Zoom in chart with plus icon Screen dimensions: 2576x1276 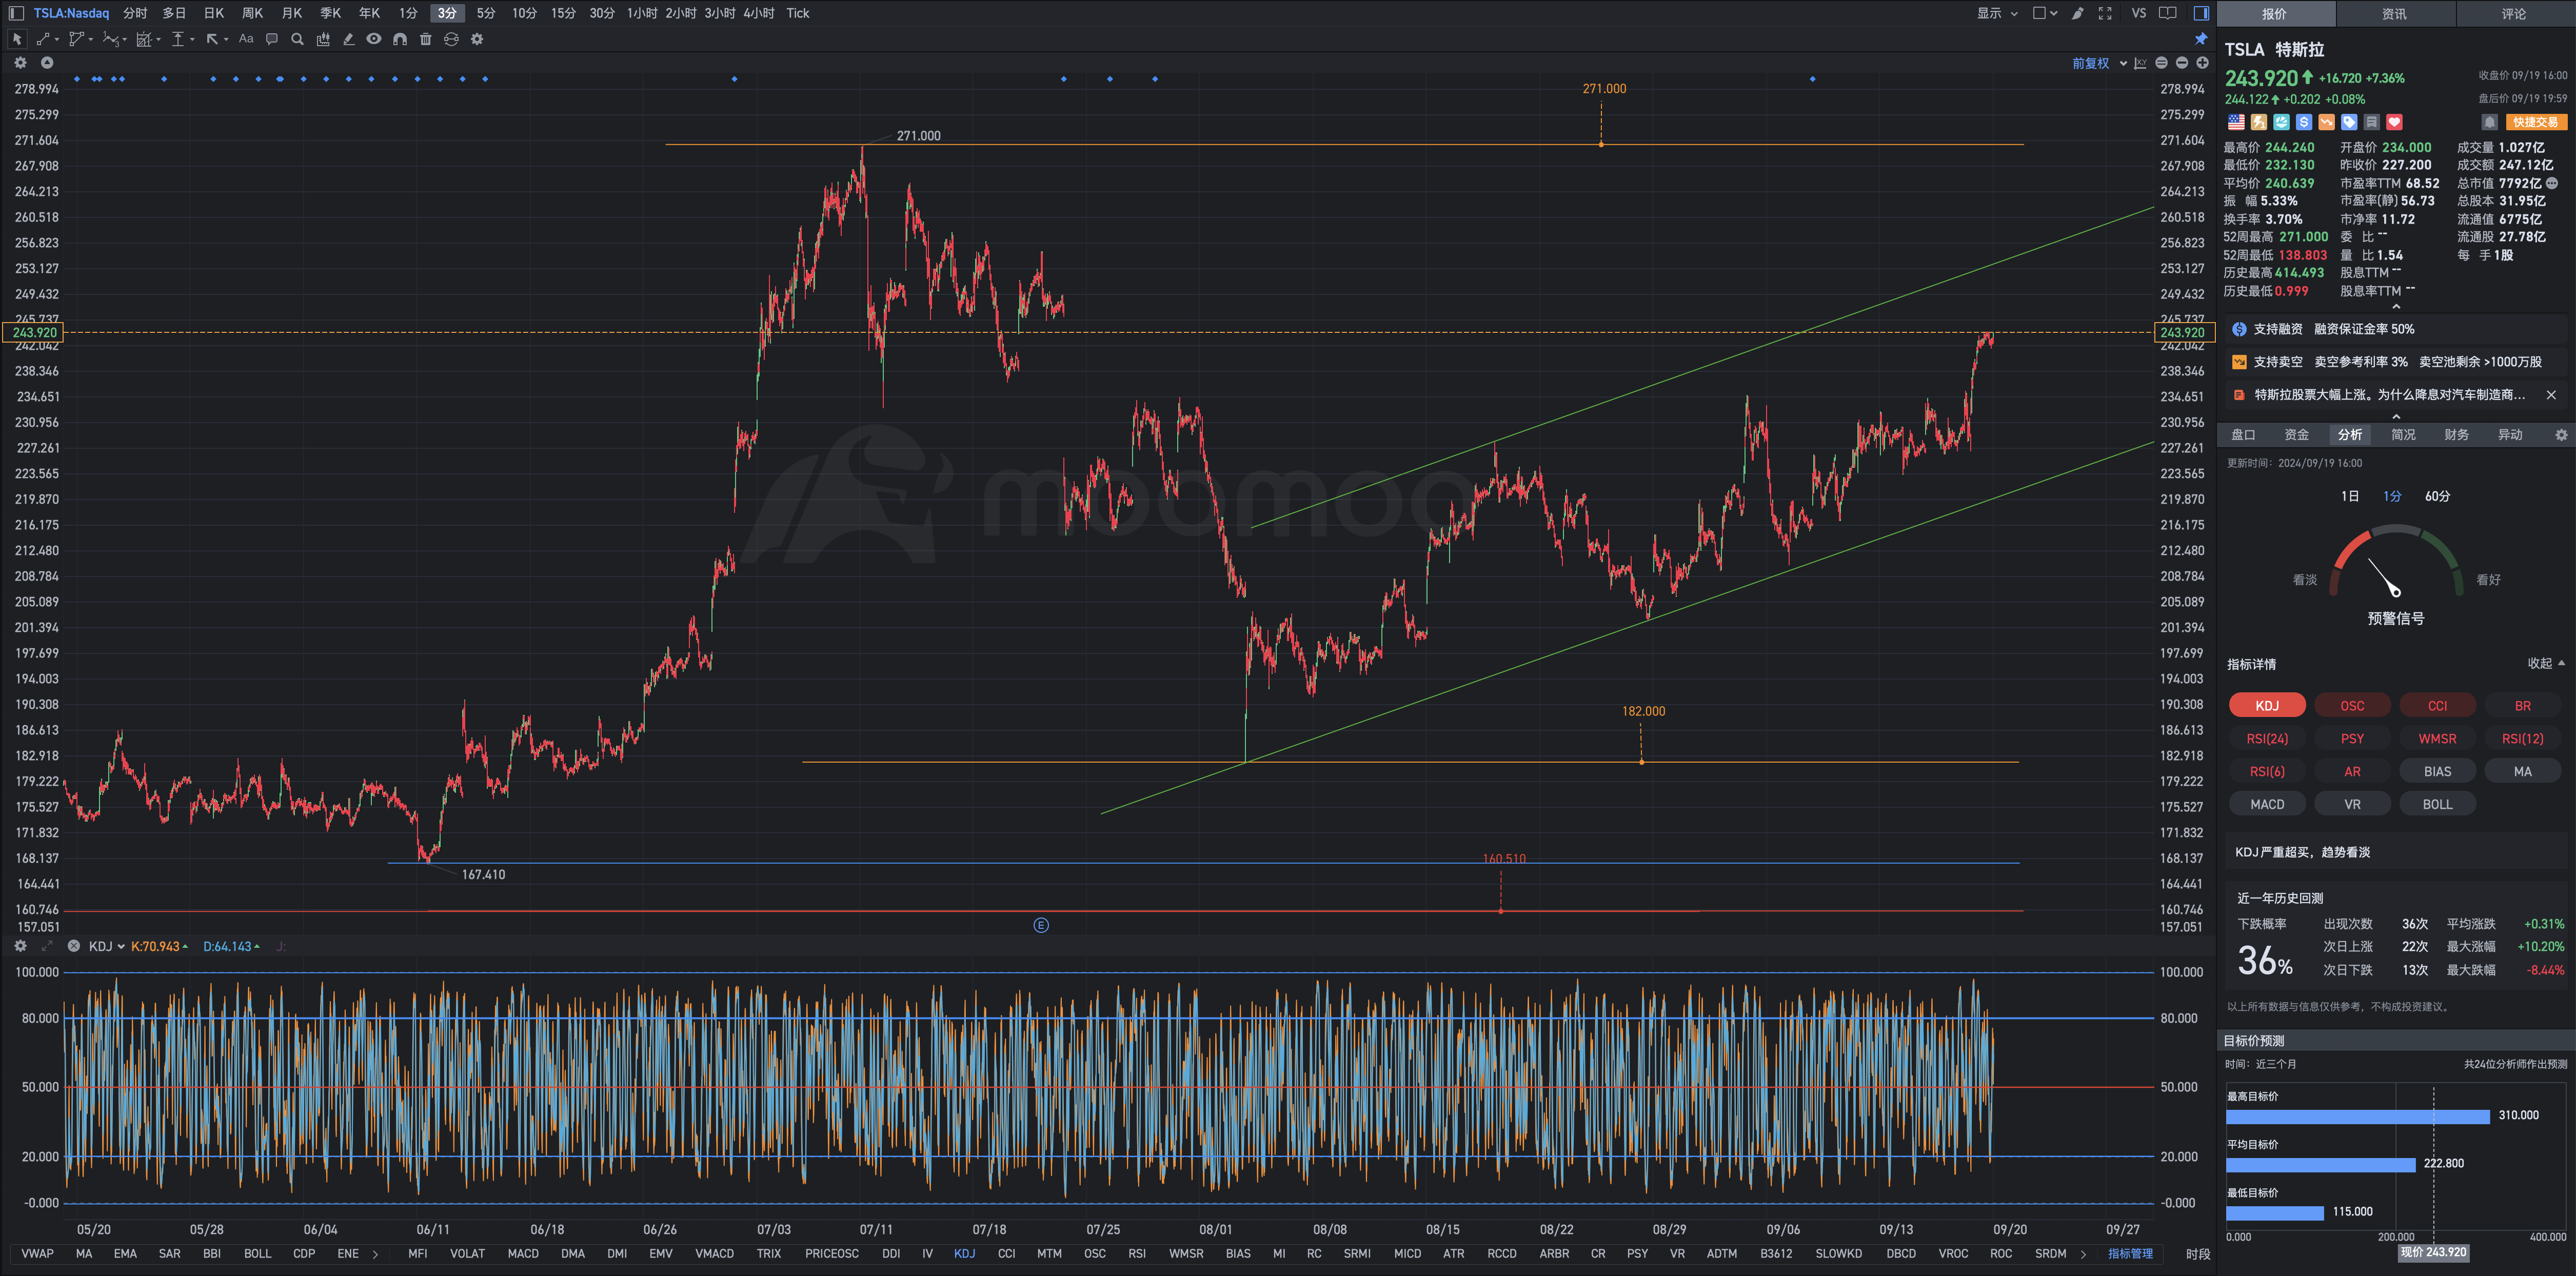point(2202,63)
